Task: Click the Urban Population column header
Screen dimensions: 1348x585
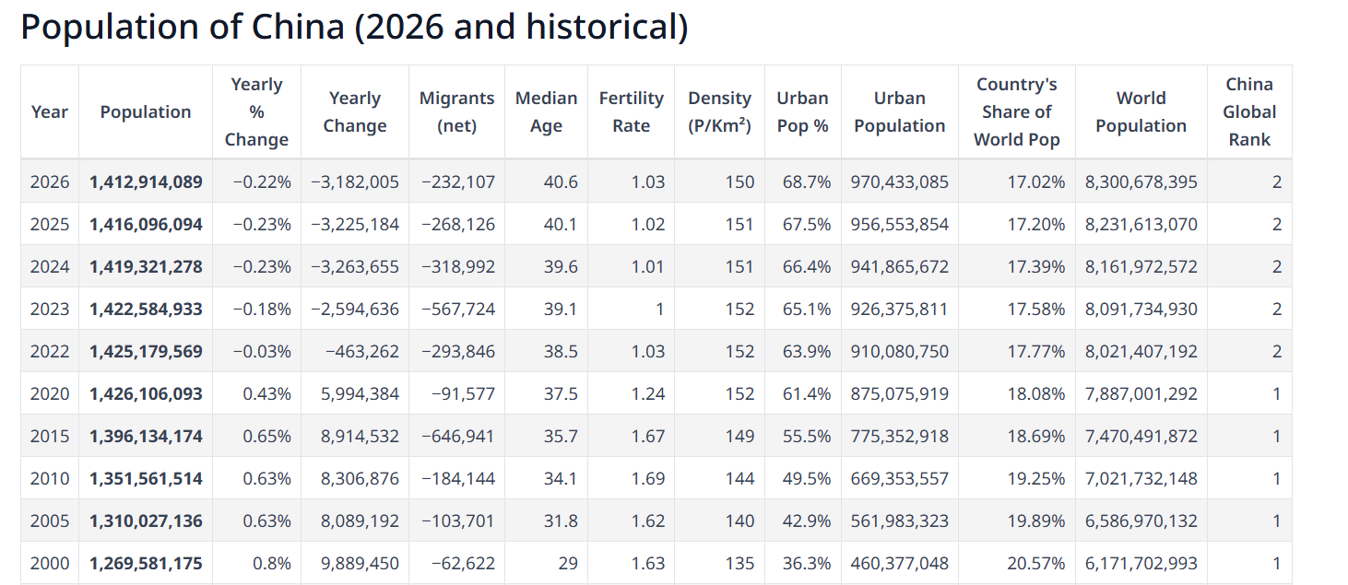Action: click(899, 111)
